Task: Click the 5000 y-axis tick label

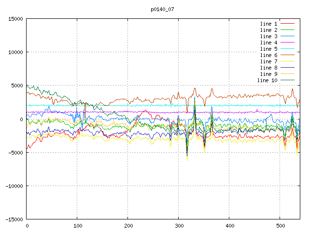Action: pyautogui.click(x=16, y=86)
